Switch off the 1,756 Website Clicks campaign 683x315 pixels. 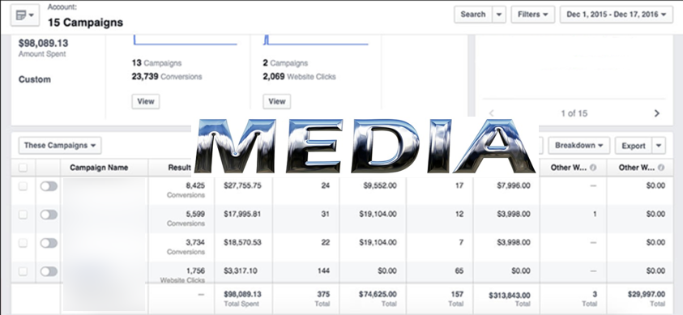tap(49, 271)
